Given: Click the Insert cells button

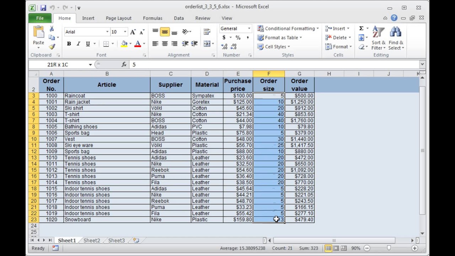Looking at the screenshot, I should pos(337,28).
